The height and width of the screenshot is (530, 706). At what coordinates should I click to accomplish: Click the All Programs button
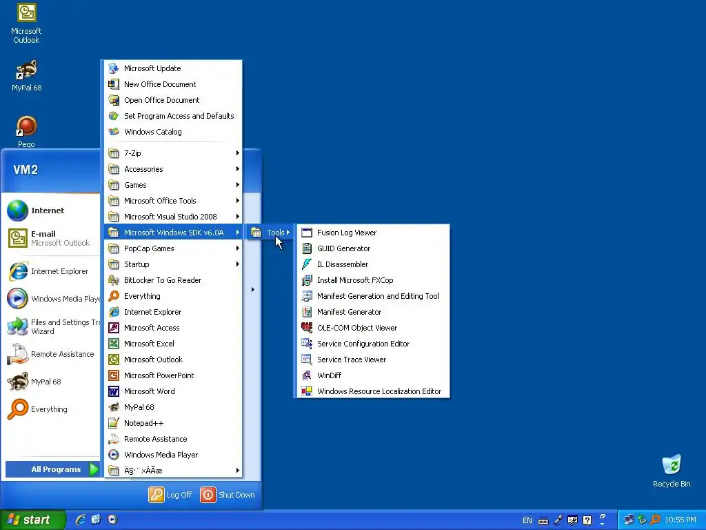coord(52,469)
